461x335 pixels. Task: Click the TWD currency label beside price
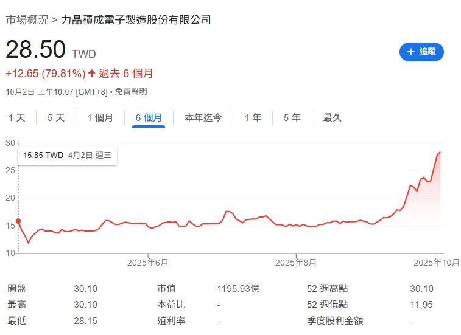(x=84, y=54)
